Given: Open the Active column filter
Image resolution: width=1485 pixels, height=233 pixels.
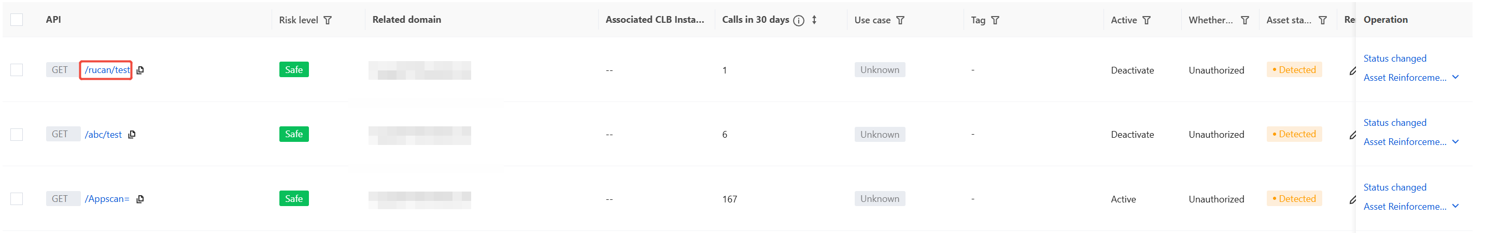Looking at the screenshot, I should (x=1147, y=20).
